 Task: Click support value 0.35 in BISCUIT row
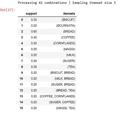click(34, 20)
